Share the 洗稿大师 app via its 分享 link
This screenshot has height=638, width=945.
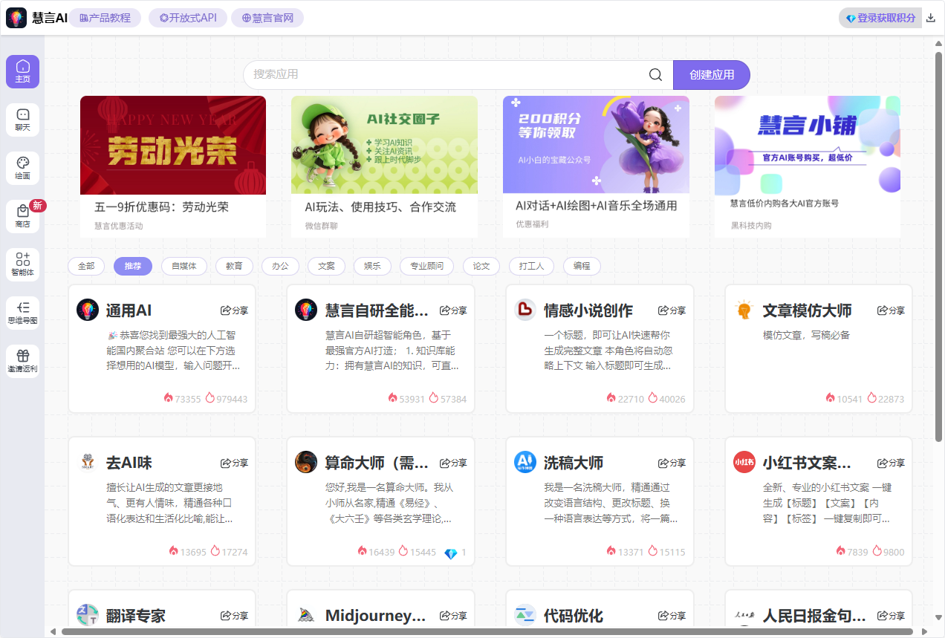(671, 462)
